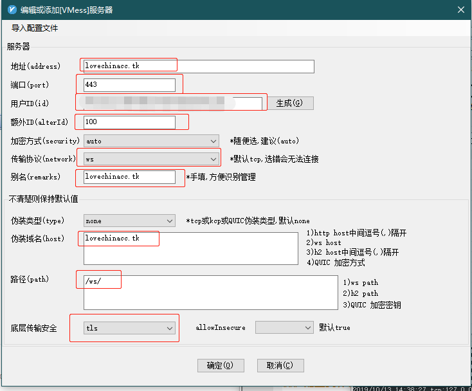Click the address input field
Image resolution: width=472 pixels, height=391 pixels.
tap(199, 66)
